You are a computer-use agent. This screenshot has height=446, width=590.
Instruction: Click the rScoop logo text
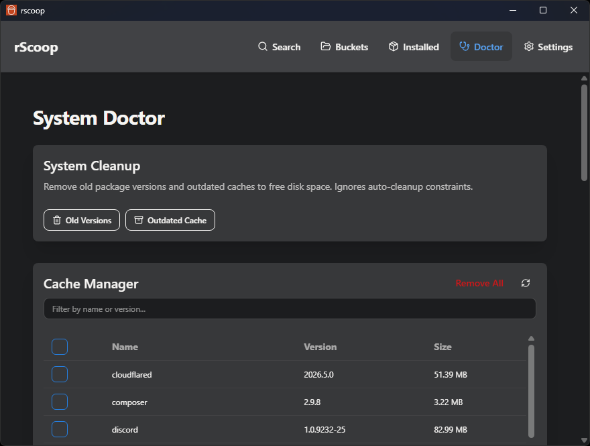pos(36,48)
